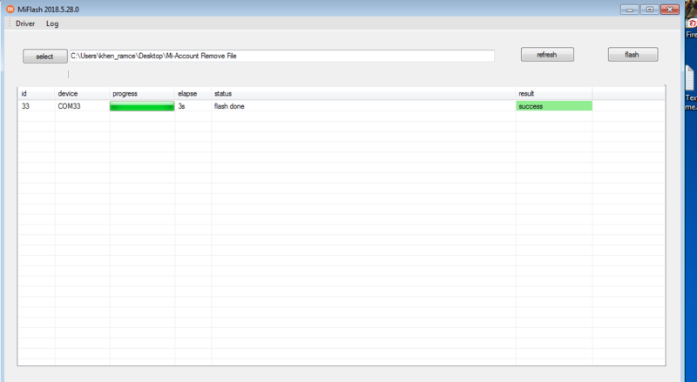Click the refresh button

547,55
